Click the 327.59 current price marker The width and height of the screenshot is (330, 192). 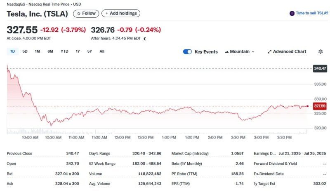pos(320,106)
